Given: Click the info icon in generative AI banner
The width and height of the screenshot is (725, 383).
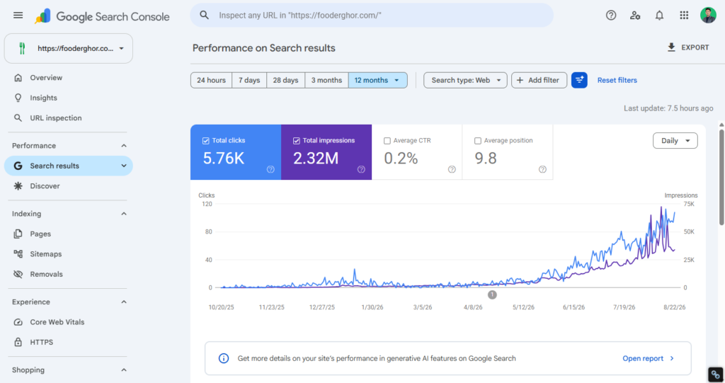Looking at the screenshot, I should tap(224, 358).
